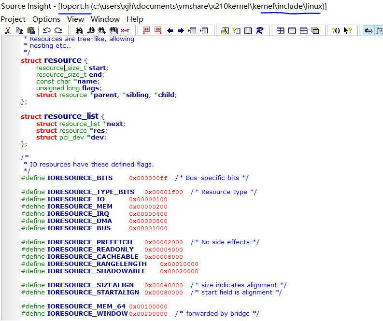
Task: Click the jump-to-definition list icon
Action: tap(192, 30)
